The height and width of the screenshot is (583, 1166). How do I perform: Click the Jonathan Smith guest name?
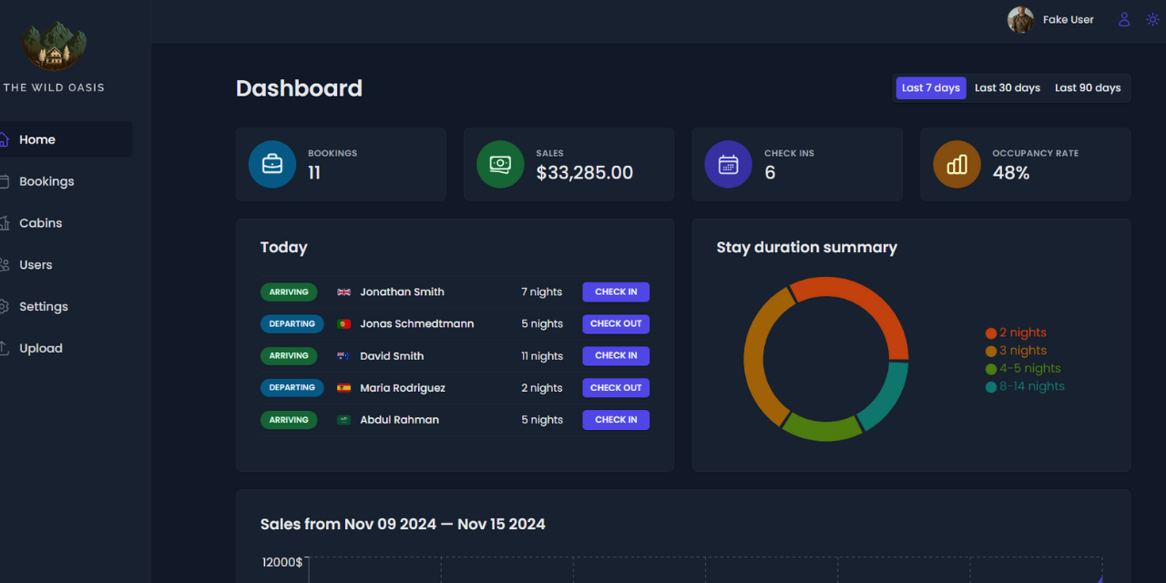[403, 292]
